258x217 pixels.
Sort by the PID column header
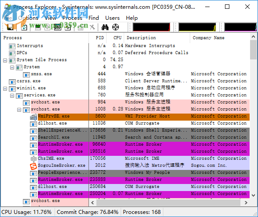point(98,38)
